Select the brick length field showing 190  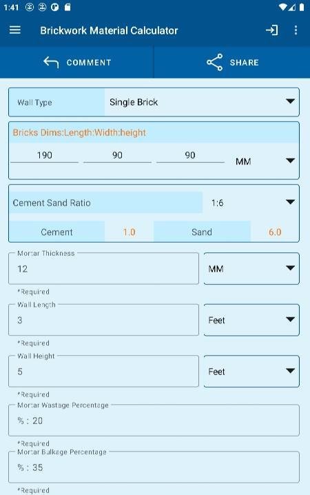pyautogui.click(x=45, y=155)
